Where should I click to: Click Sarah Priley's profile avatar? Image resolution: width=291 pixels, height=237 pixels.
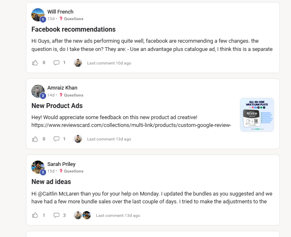pos(38,167)
